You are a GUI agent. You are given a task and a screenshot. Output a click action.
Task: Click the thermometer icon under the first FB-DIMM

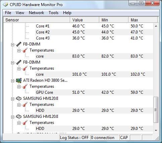(x=25, y=50)
